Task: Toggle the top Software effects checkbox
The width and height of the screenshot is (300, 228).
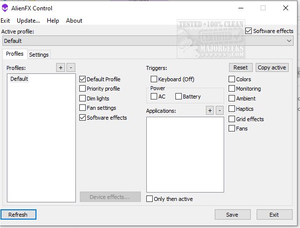Action: (x=249, y=31)
